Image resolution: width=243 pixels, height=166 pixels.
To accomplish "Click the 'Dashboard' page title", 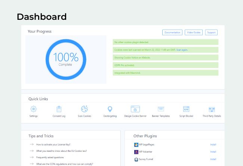I will coord(42,17).
